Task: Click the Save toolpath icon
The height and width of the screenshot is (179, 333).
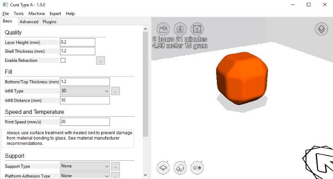Action: [x=180, y=29]
